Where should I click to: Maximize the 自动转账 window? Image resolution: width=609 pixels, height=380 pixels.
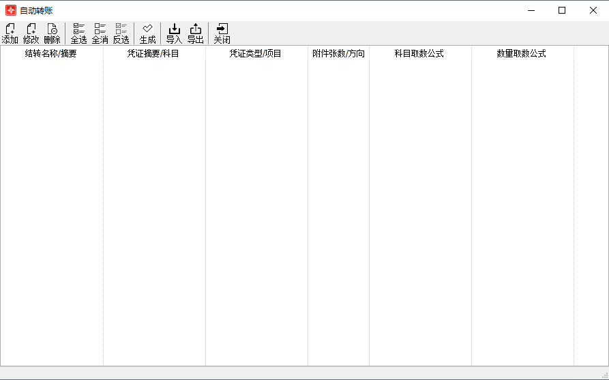click(x=562, y=10)
